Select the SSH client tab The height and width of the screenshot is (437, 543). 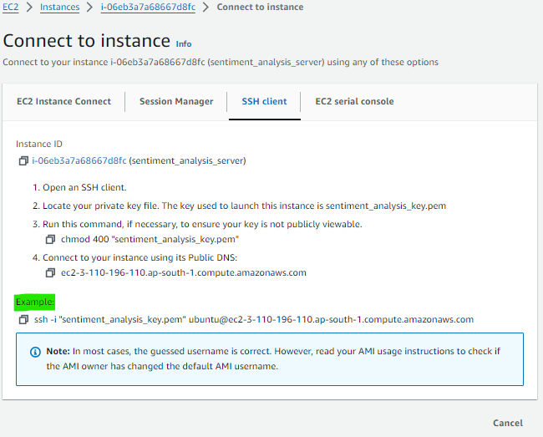pos(264,101)
